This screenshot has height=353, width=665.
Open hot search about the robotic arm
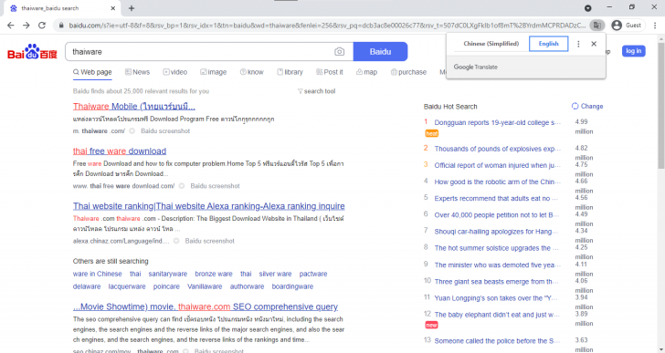click(497, 182)
